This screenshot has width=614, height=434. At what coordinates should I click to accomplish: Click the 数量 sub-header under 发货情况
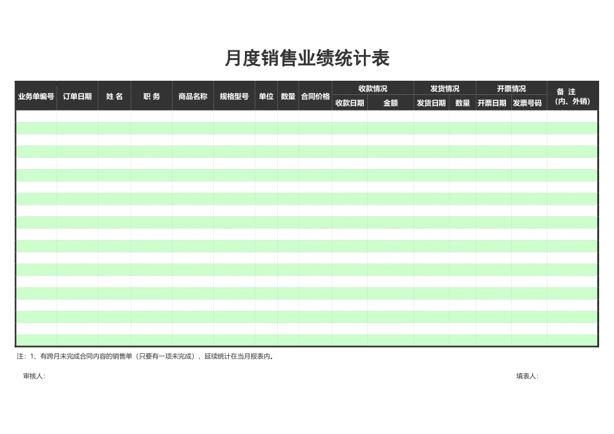pos(463,103)
